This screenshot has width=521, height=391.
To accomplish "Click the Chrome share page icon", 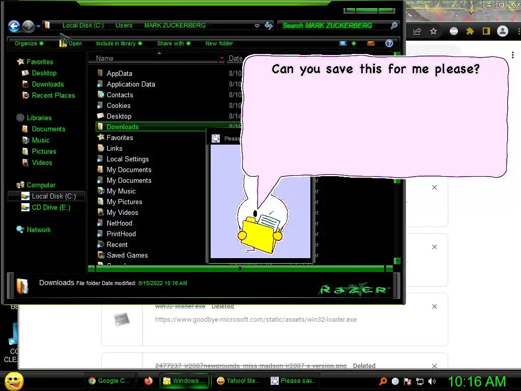I will tap(417, 32).
